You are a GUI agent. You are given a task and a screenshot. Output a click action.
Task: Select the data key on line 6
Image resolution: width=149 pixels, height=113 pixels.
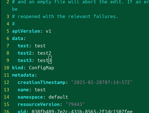tap(17, 38)
